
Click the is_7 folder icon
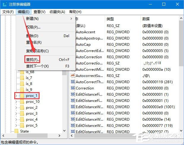click(22, 78)
